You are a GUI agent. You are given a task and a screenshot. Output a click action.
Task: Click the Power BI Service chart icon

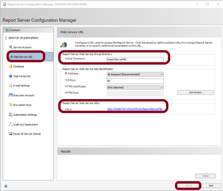click(x=11, y=134)
